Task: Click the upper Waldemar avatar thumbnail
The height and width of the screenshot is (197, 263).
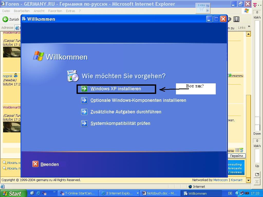Action: point(12,52)
